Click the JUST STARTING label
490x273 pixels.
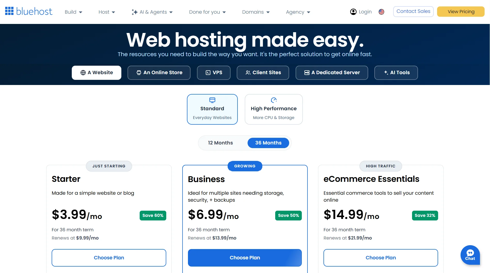tap(109, 166)
